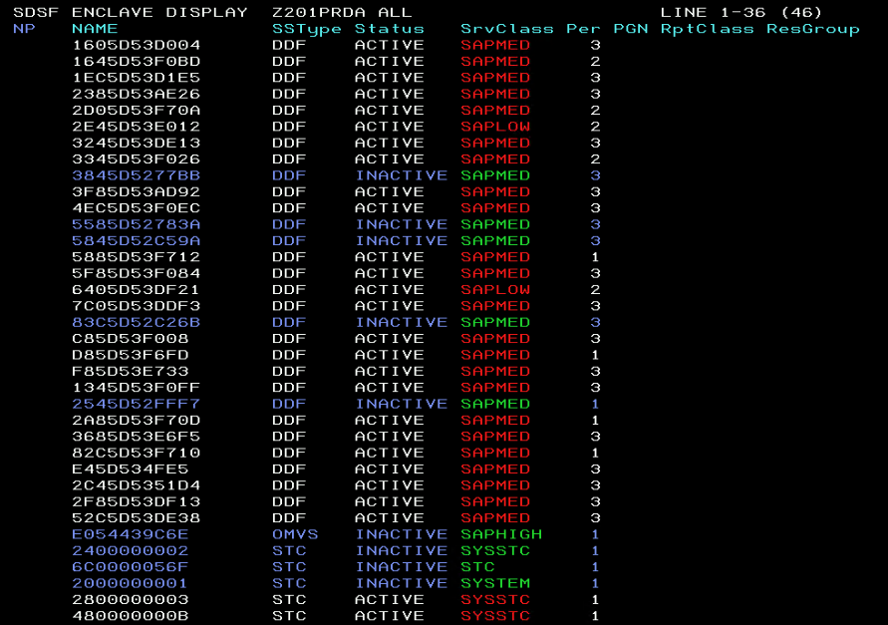Select enclave 5885D53F712

click(137, 257)
